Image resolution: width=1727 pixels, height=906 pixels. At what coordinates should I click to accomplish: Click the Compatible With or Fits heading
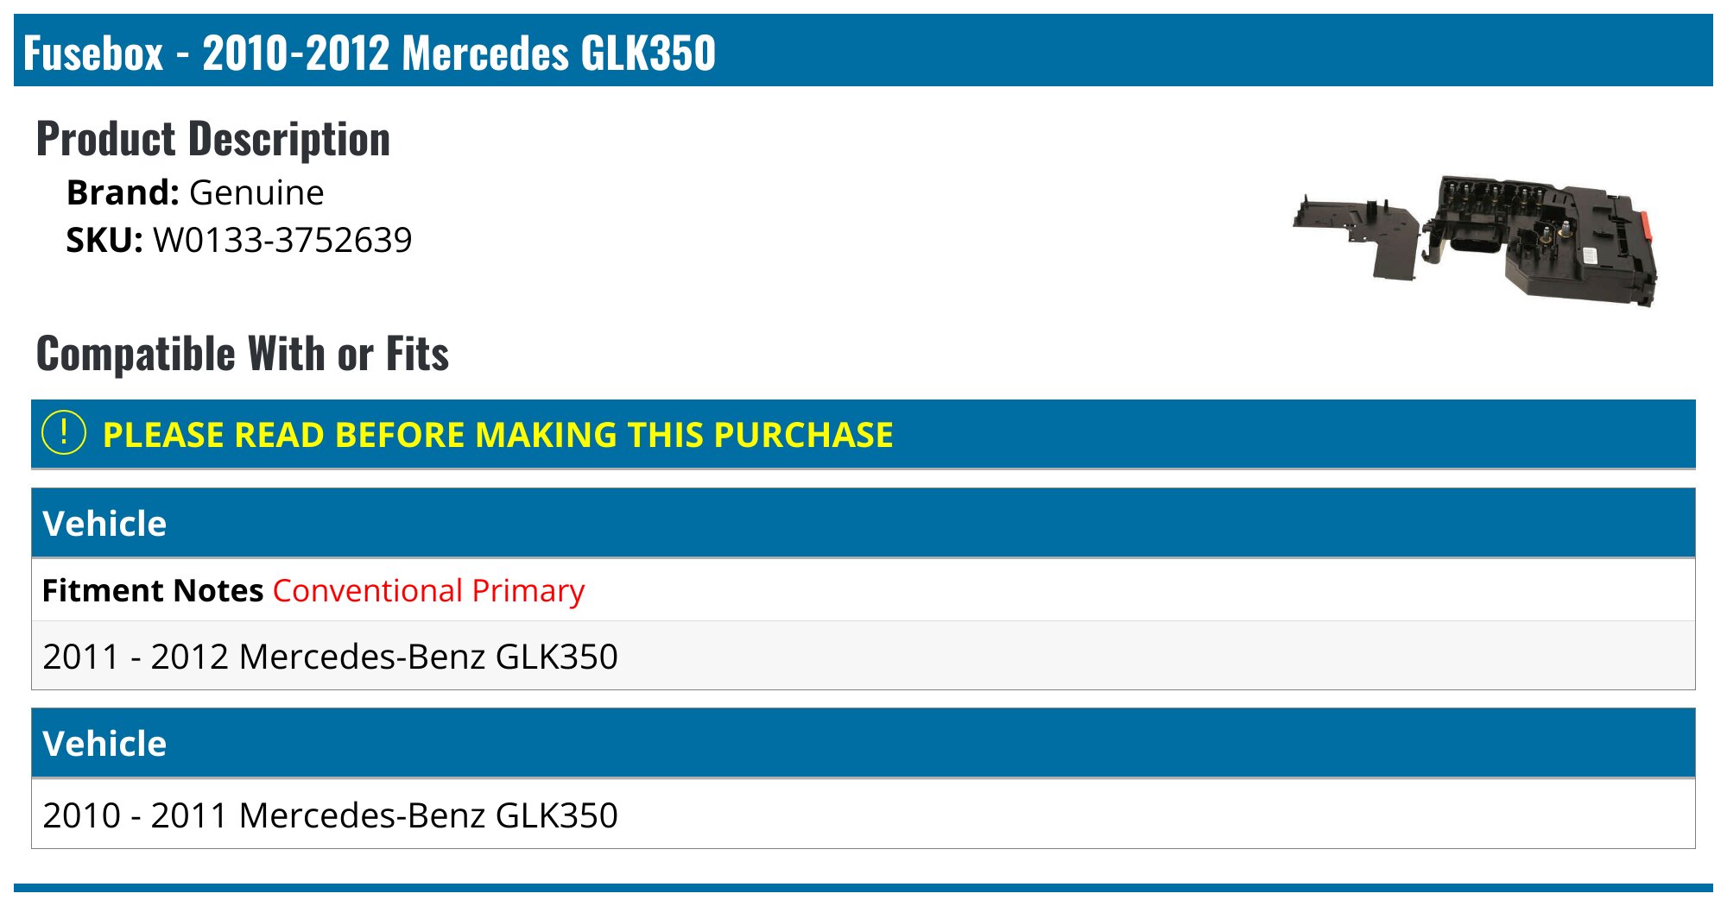(243, 354)
